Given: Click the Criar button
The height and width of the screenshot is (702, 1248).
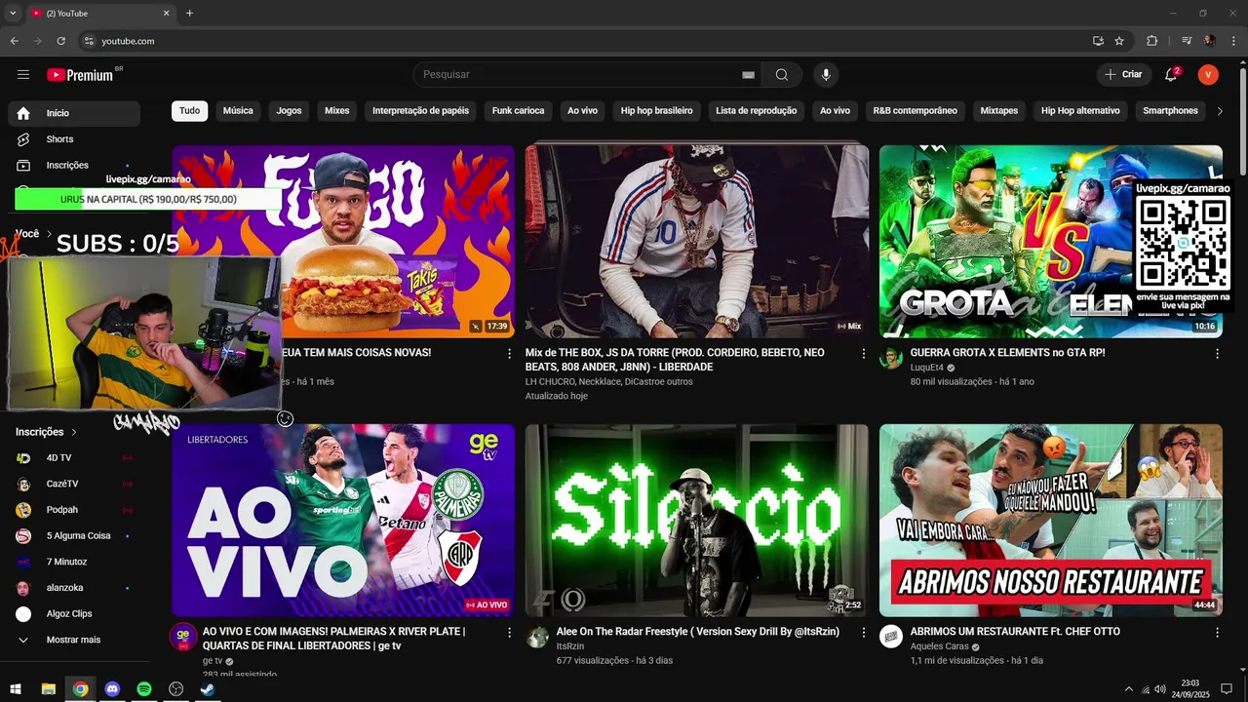Looking at the screenshot, I should [x=1124, y=74].
